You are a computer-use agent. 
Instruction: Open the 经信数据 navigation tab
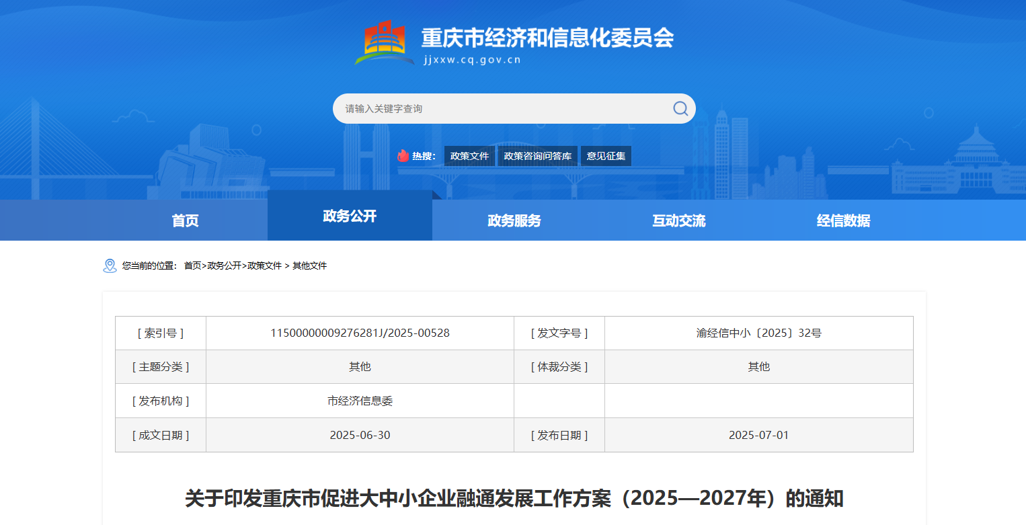tap(843, 220)
